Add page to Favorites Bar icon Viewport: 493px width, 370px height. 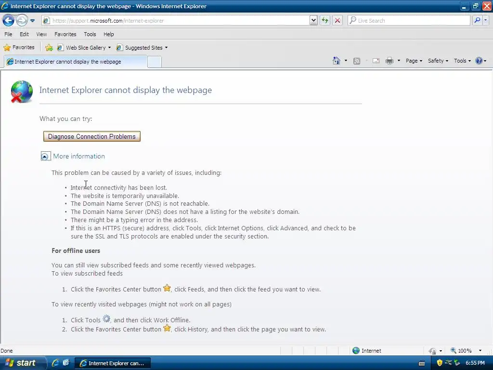point(49,48)
